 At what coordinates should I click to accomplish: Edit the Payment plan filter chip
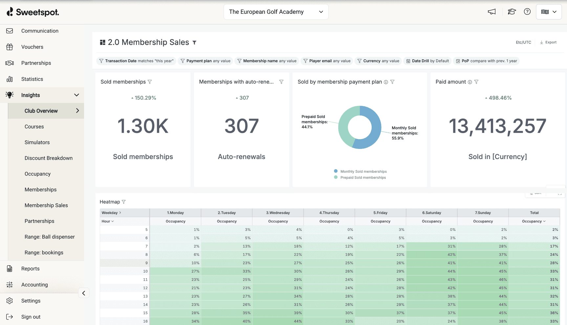tap(206, 61)
